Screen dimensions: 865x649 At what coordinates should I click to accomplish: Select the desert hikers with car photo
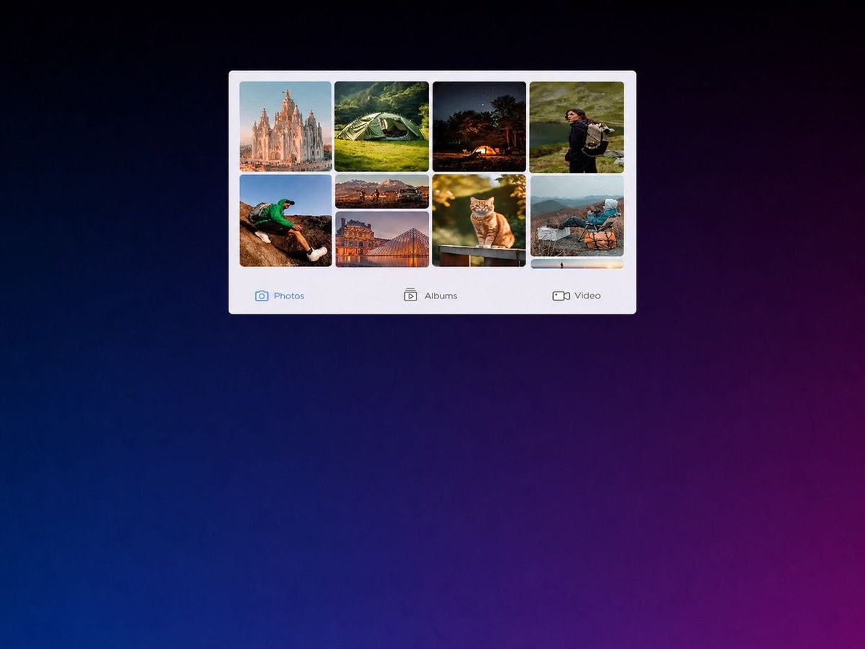coord(382,192)
